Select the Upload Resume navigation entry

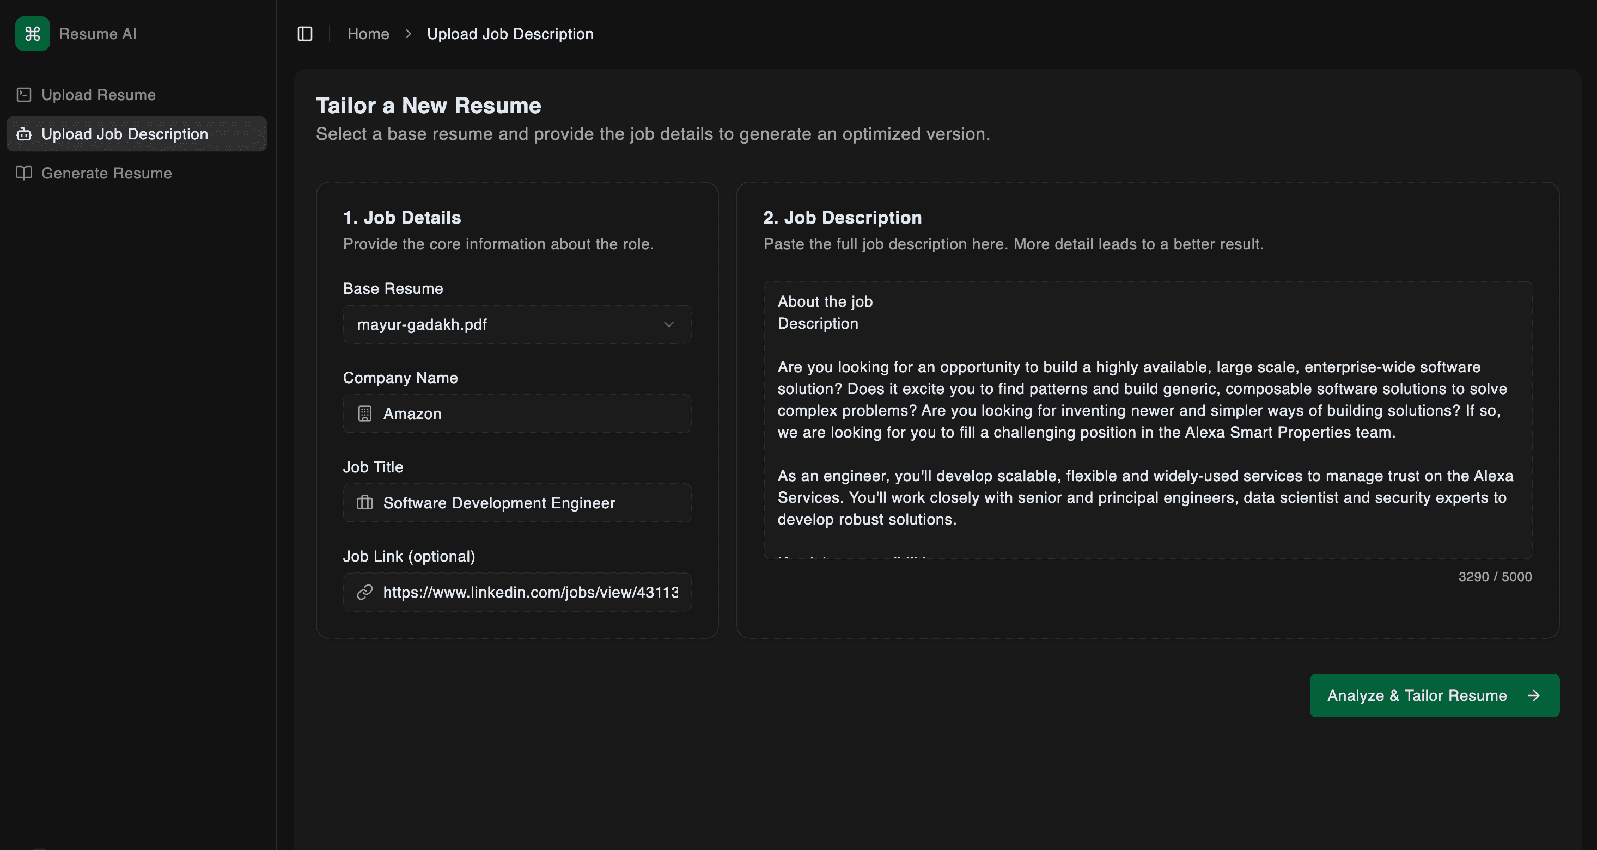coord(98,94)
